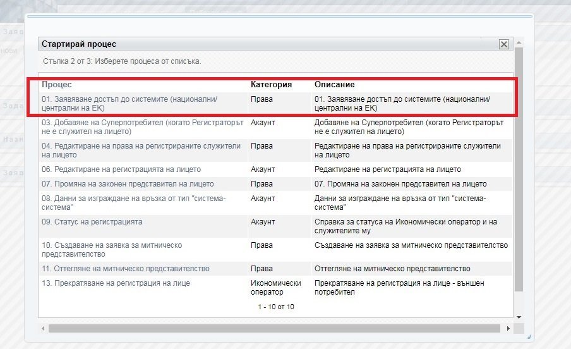
Task: Click the Описание column header
Action: [335, 85]
